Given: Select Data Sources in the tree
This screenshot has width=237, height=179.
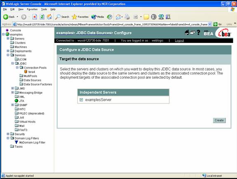Looking at the screenshot, I should (33, 80).
